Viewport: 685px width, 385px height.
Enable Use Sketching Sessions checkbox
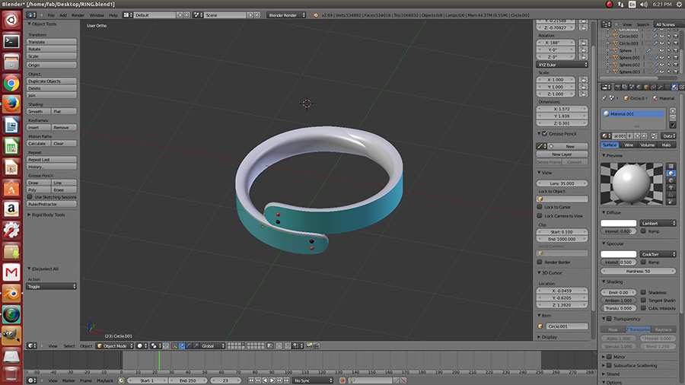30,196
